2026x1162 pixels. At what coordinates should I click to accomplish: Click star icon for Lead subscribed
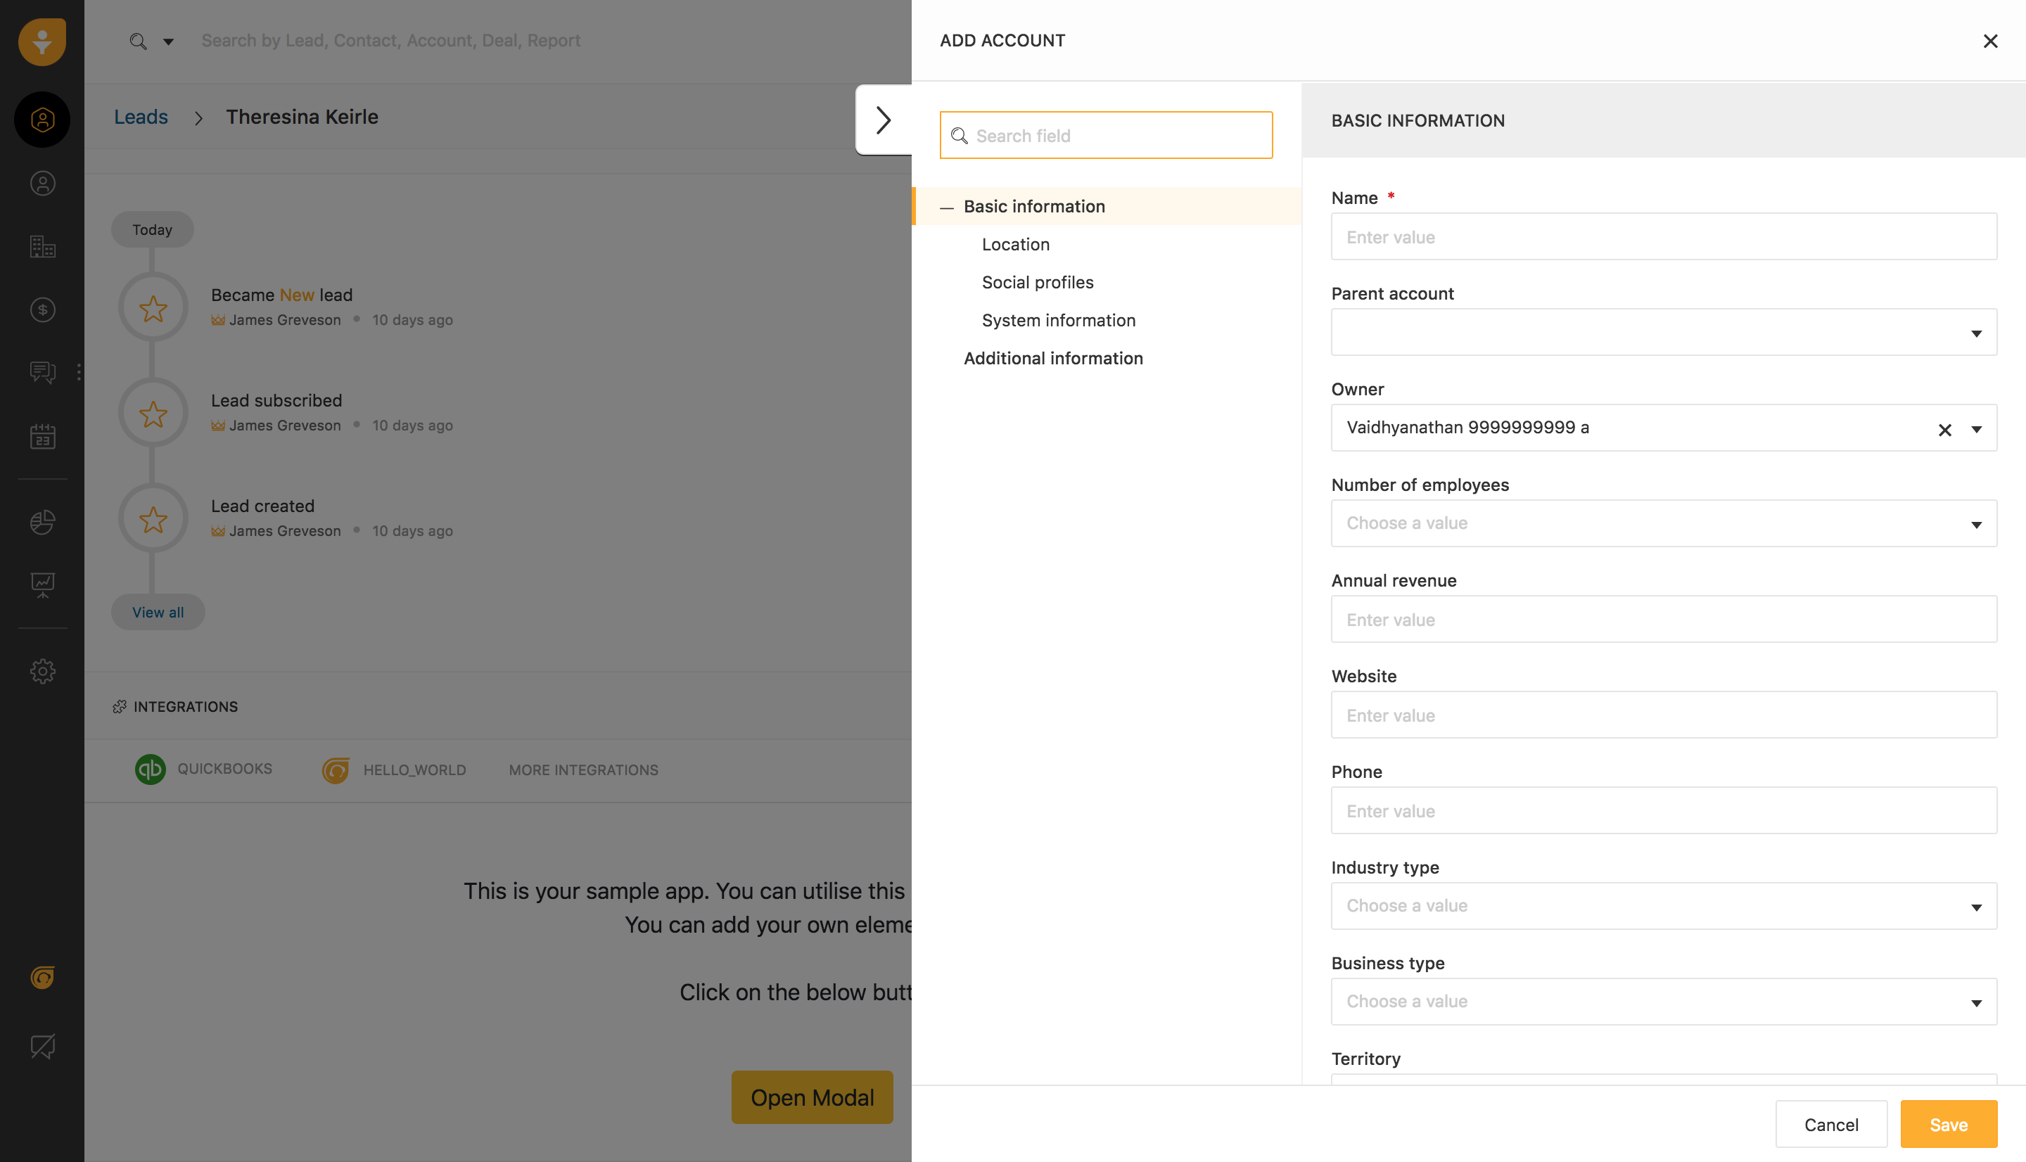click(x=153, y=413)
